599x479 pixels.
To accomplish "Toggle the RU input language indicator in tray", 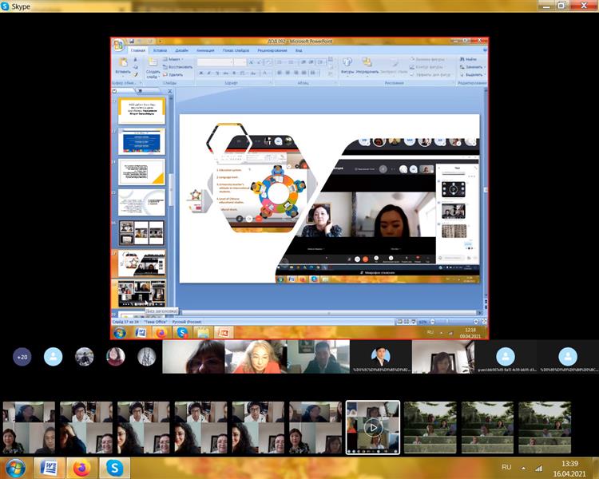I will 506,466.
